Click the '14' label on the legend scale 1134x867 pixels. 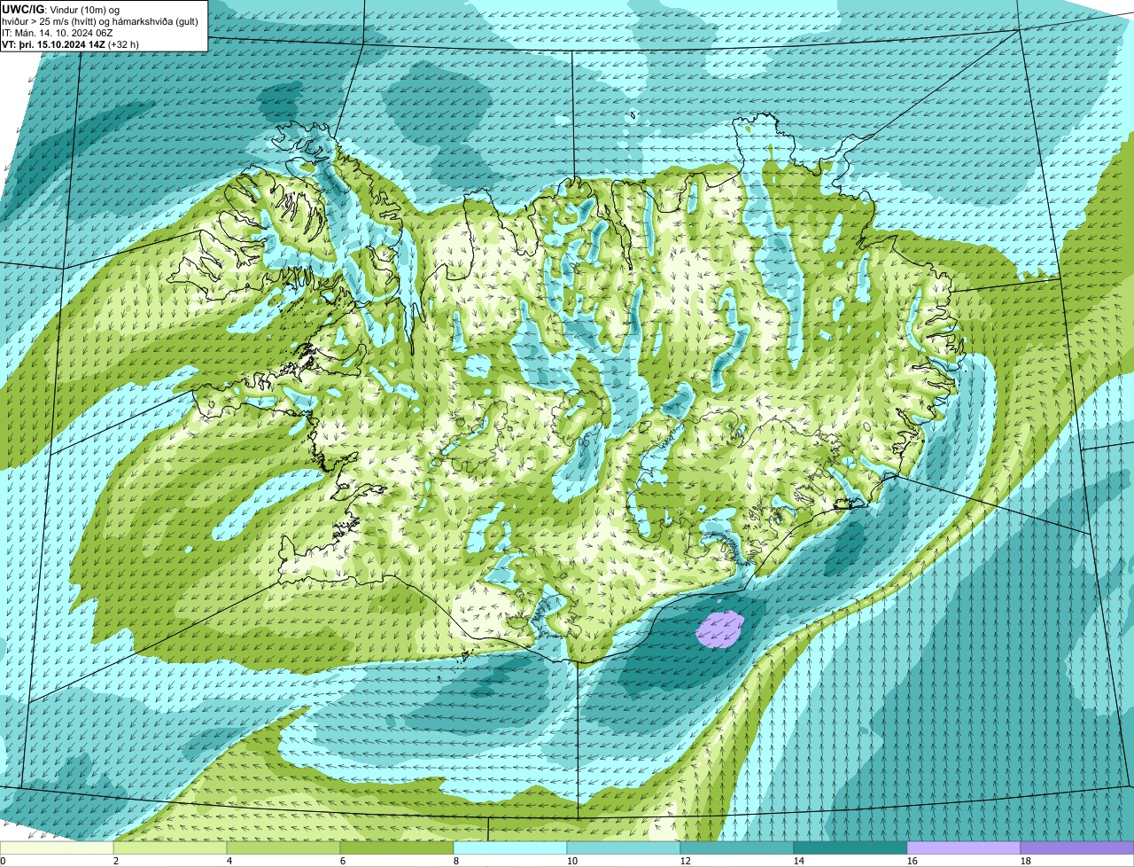(799, 861)
